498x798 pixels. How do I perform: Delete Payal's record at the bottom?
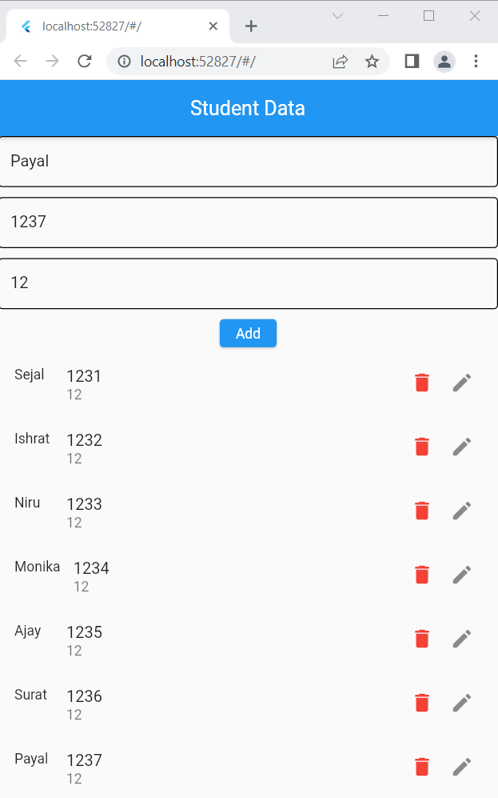tap(422, 767)
